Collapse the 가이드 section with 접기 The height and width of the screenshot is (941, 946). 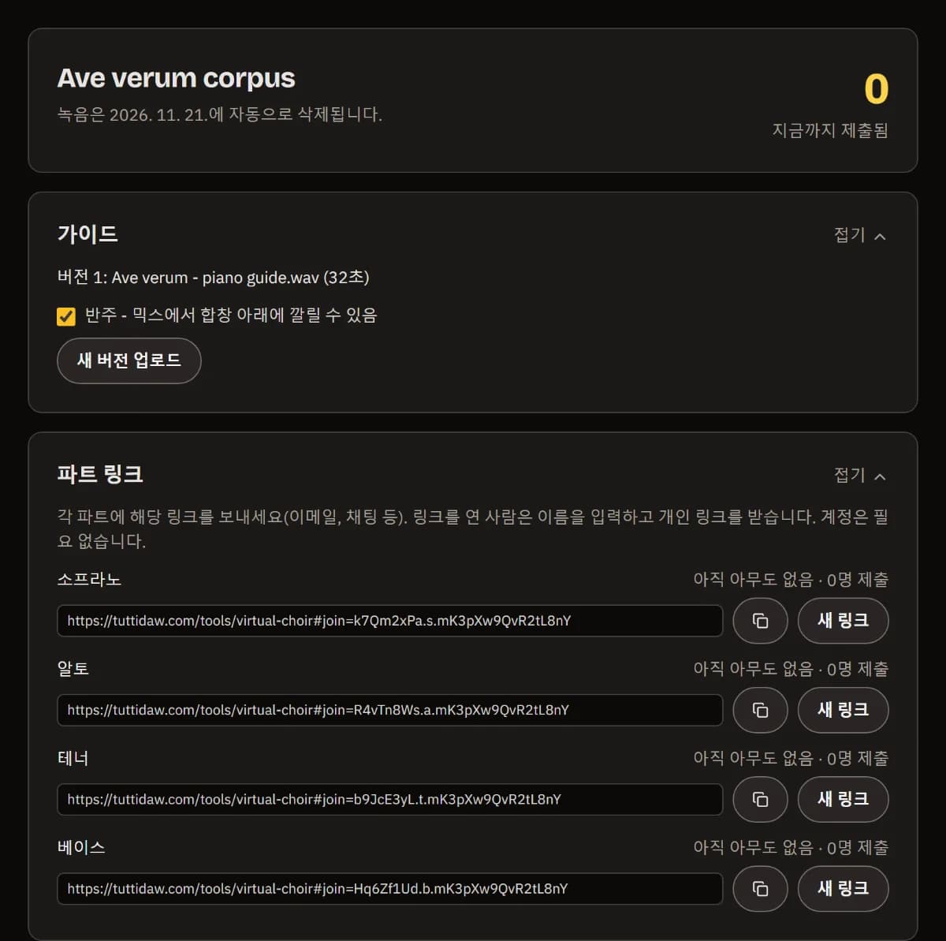pos(860,235)
